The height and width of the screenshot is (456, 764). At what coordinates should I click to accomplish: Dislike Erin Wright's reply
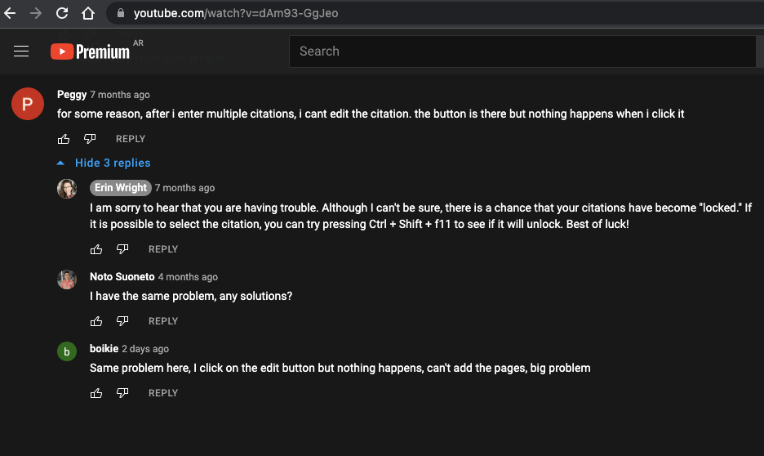tap(122, 249)
